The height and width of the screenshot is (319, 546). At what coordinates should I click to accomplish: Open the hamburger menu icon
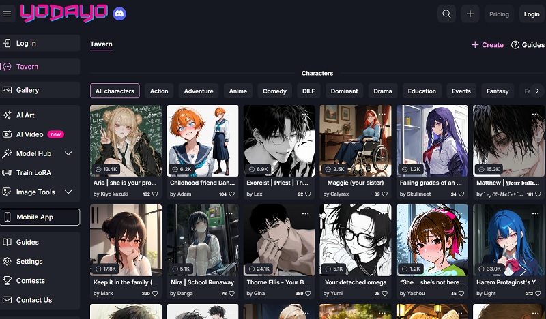click(x=8, y=14)
